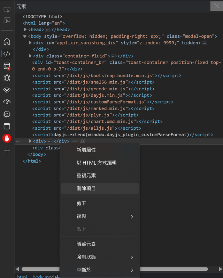Add a new tool with plus icon
The height and width of the screenshot is (278, 223).
pos(7,151)
